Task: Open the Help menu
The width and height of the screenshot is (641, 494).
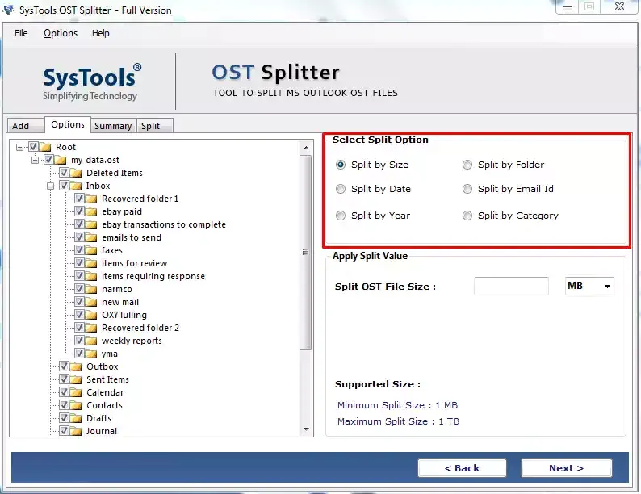Action: [x=101, y=33]
